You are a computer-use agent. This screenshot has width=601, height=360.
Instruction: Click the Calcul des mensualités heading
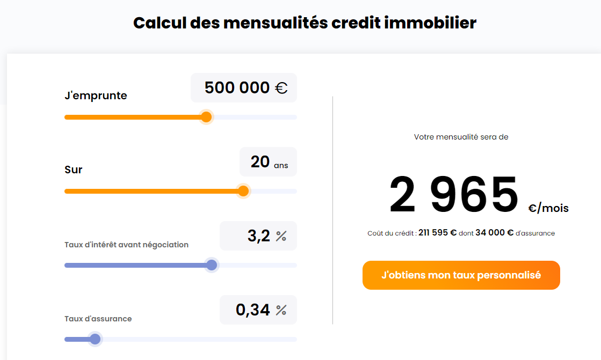305,23
